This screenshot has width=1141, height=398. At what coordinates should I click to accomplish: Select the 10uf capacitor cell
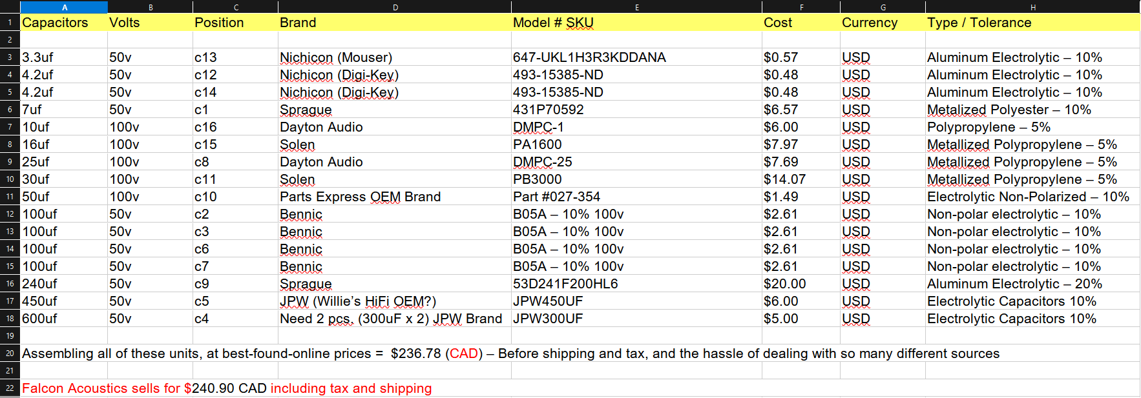(64, 127)
